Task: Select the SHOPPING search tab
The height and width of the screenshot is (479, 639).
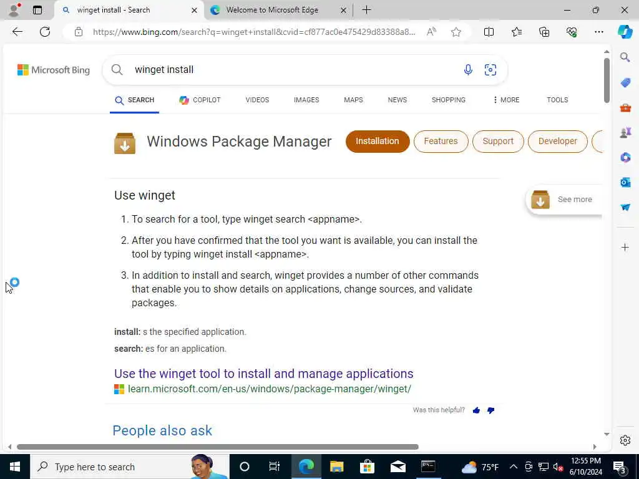Action: pos(448,100)
